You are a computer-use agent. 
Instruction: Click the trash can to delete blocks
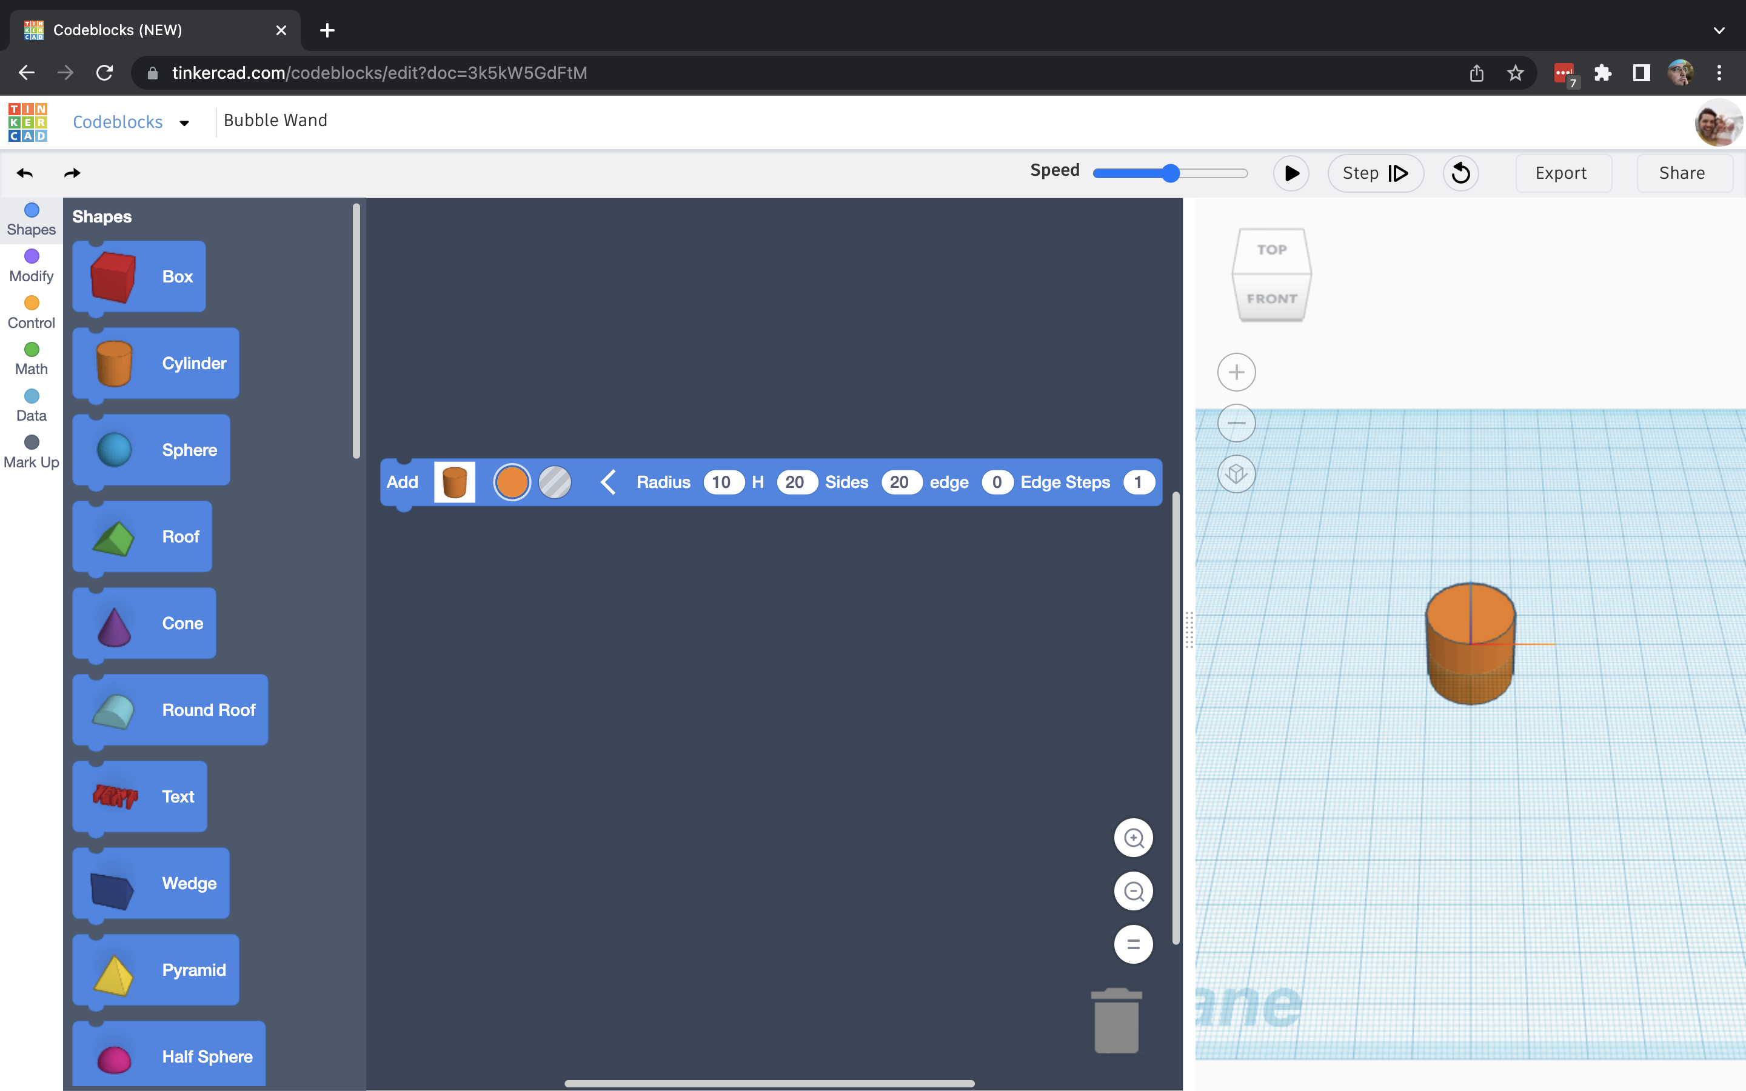1116,1019
